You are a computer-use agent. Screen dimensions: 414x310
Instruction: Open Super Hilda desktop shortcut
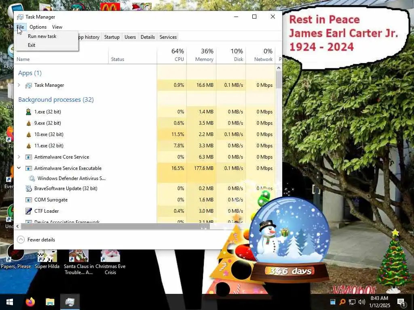(x=47, y=259)
